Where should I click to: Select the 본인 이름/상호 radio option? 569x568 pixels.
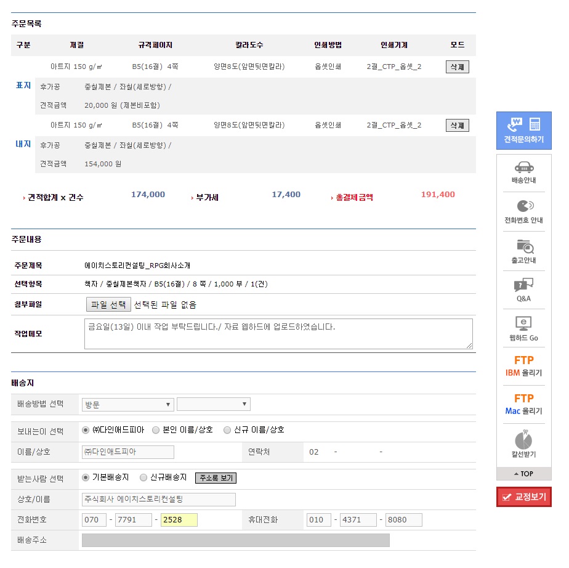click(x=156, y=430)
